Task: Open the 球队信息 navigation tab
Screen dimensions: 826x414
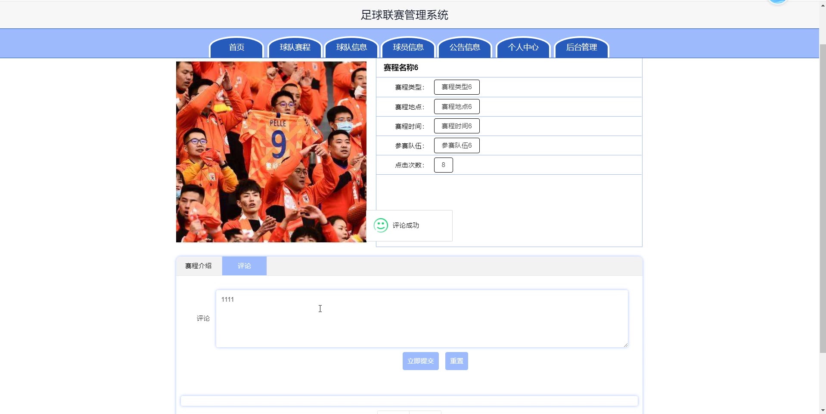Action: (x=351, y=47)
